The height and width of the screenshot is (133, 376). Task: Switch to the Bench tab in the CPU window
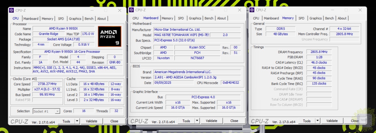pyautogui.click(x=89, y=19)
